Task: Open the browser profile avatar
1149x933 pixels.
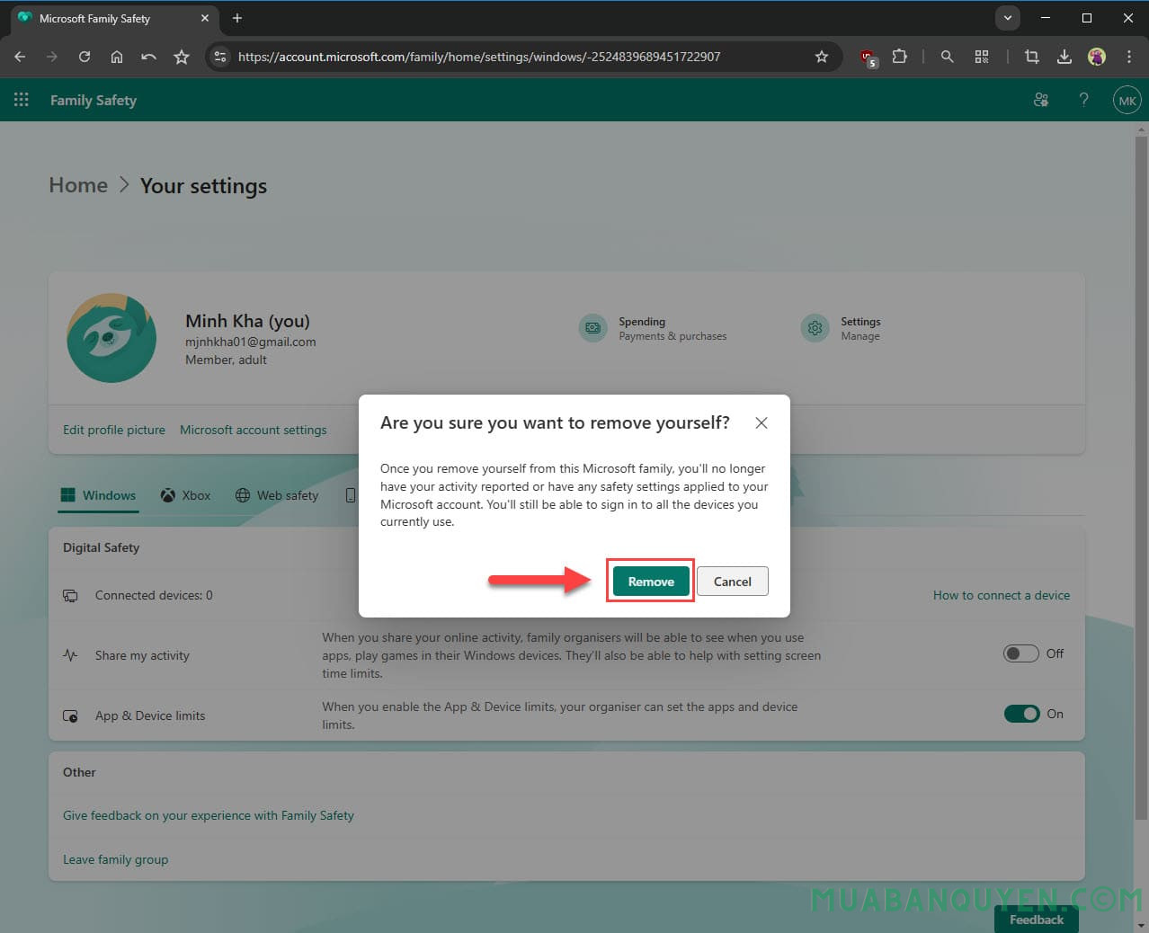Action: click(x=1097, y=57)
